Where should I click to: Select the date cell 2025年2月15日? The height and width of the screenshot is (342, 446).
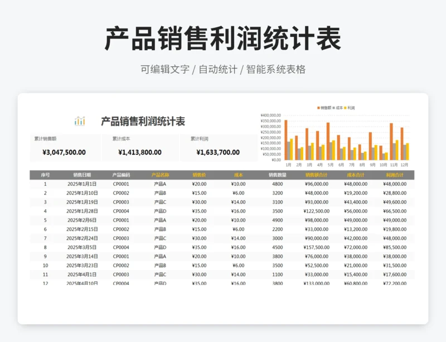(82, 229)
